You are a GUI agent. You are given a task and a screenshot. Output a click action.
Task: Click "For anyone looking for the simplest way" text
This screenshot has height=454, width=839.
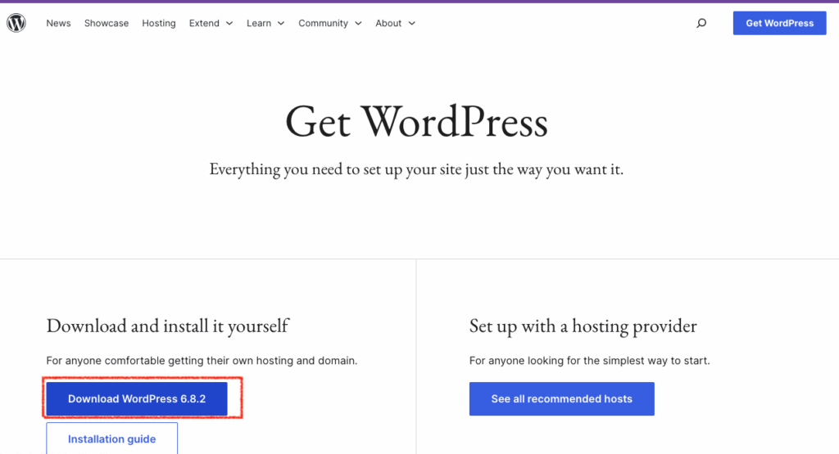point(590,361)
